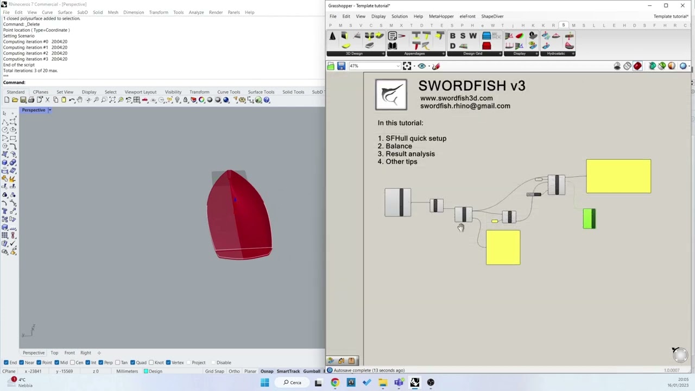The height and width of the screenshot is (391, 695).
Task: Open the Perspective viewport title dropdown arrow
Action: [x=49, y=110]
